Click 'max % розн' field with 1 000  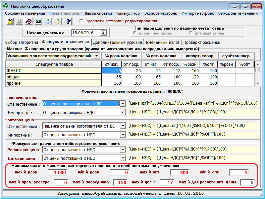(57, 172)
